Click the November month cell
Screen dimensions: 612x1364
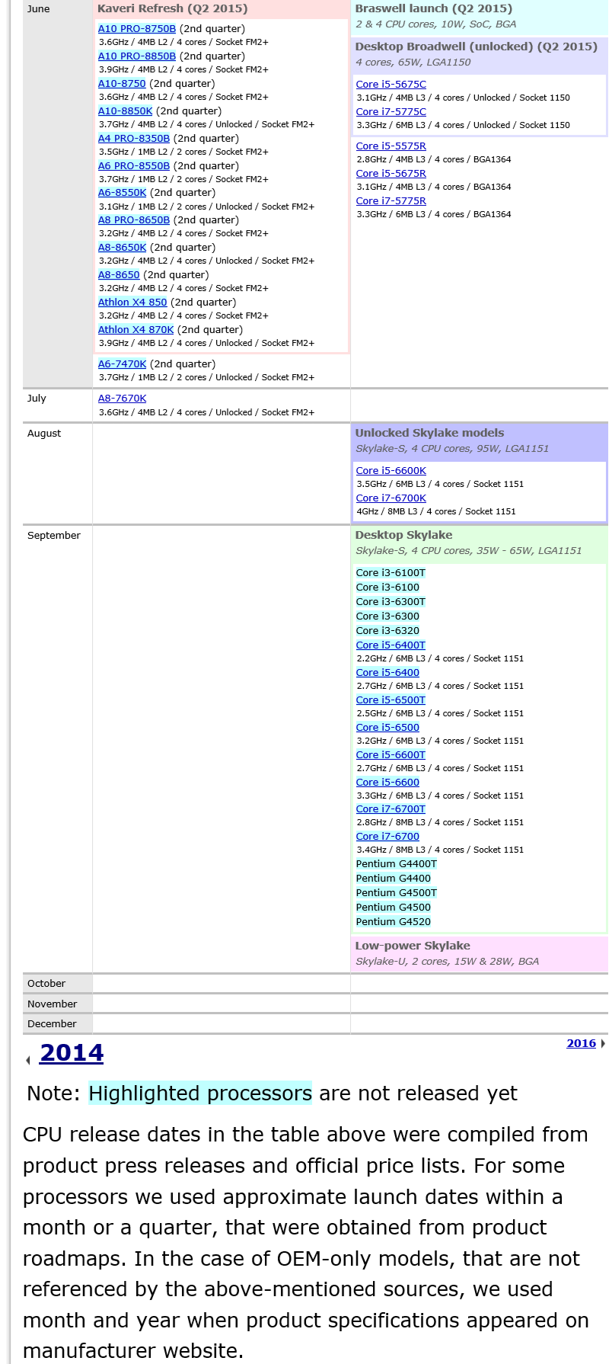(58, 1004)
